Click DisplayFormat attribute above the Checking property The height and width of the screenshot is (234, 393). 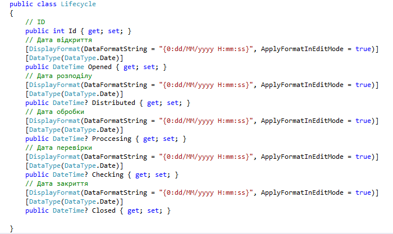[x=54, y=157]
